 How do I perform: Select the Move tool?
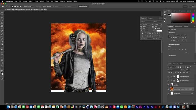pos(2,13)
